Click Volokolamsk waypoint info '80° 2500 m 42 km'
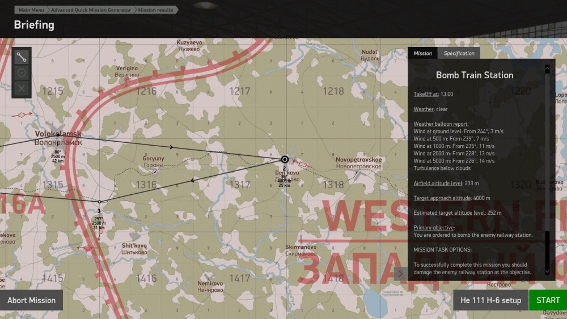 58,156
